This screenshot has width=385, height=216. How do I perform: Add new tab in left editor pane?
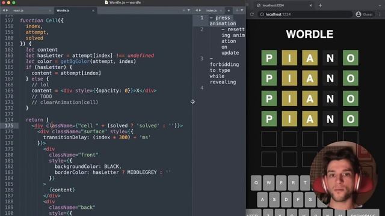183,10
